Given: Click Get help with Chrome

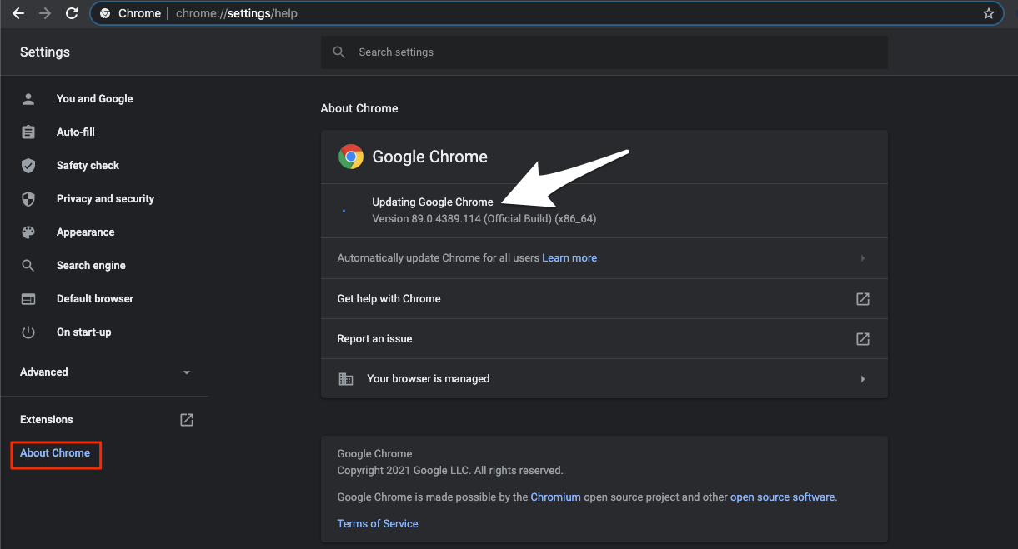Looking at the screenshot, I should pyautogui.click(x=604, y=299).
